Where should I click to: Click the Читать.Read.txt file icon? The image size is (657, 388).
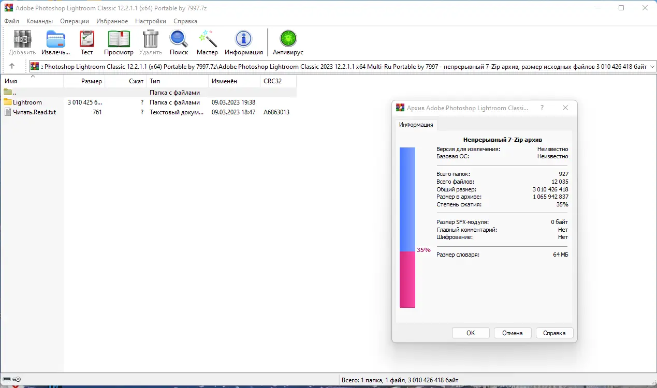pos(8,112)
